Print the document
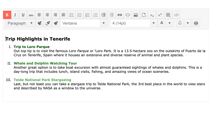 click(x=196, y=23)
